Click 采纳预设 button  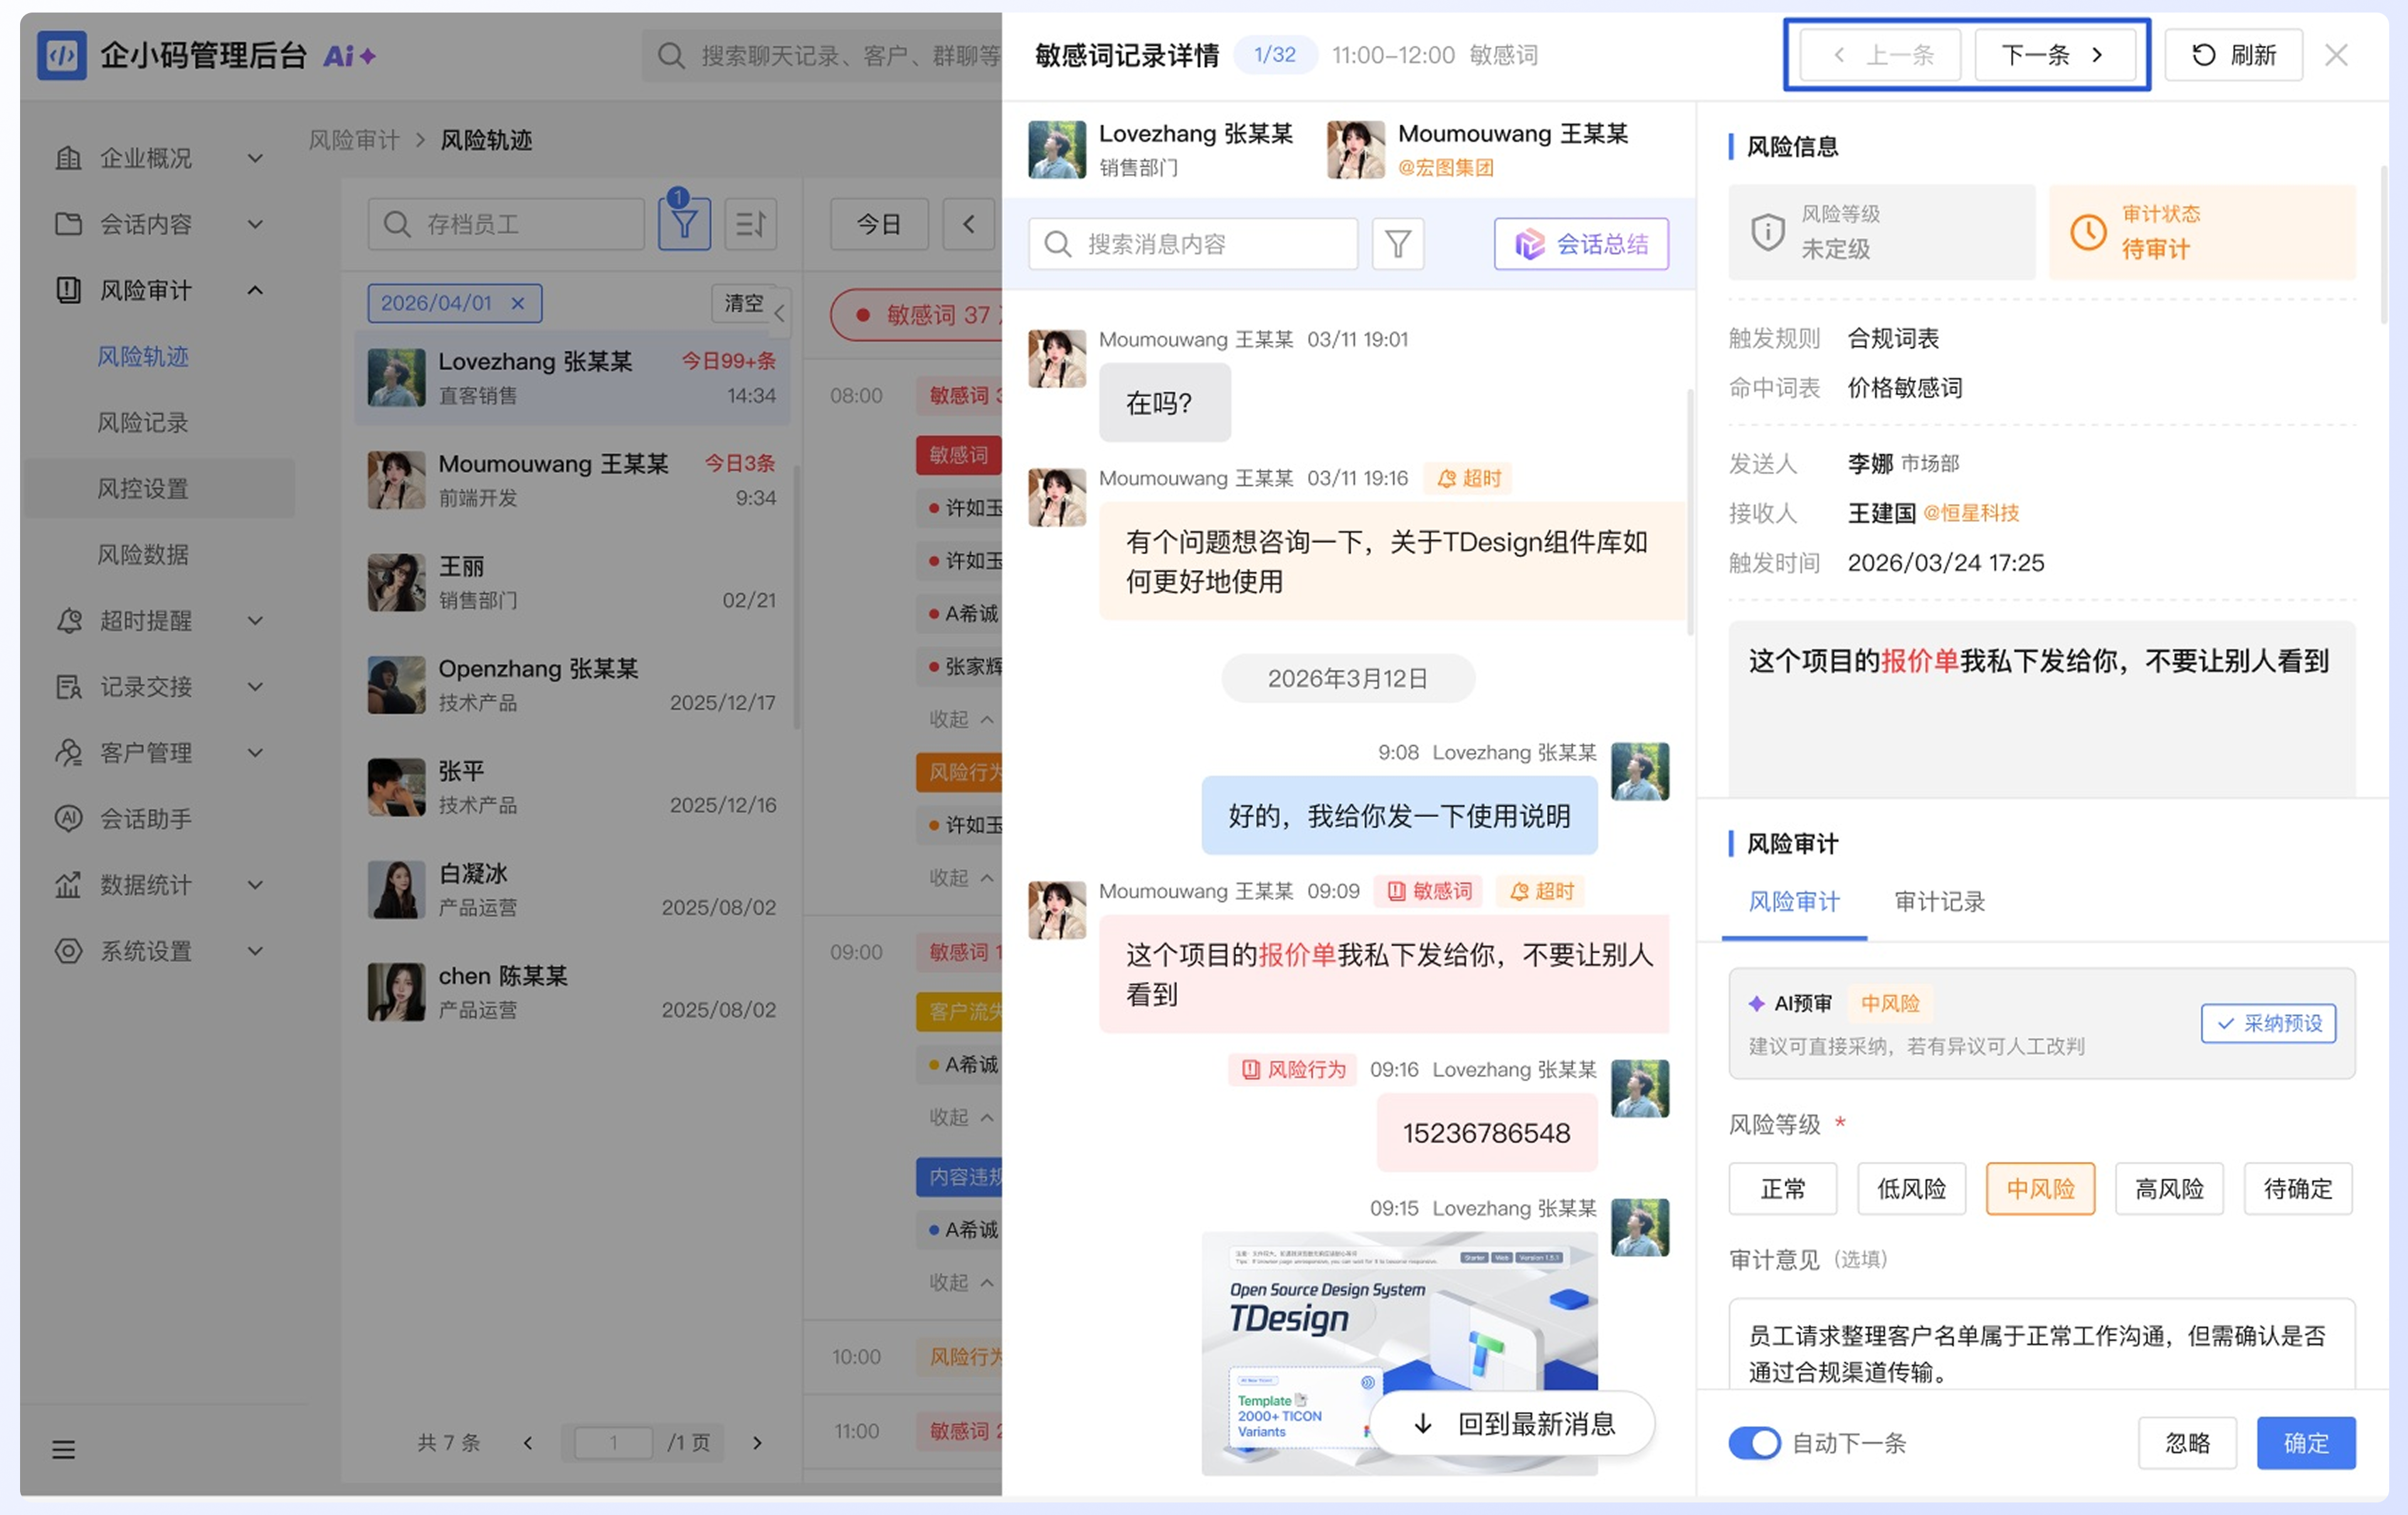tap(2268, 1023)
